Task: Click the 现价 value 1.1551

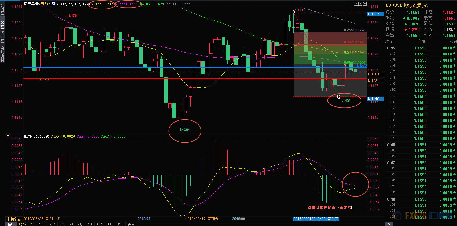Action: 413,13
